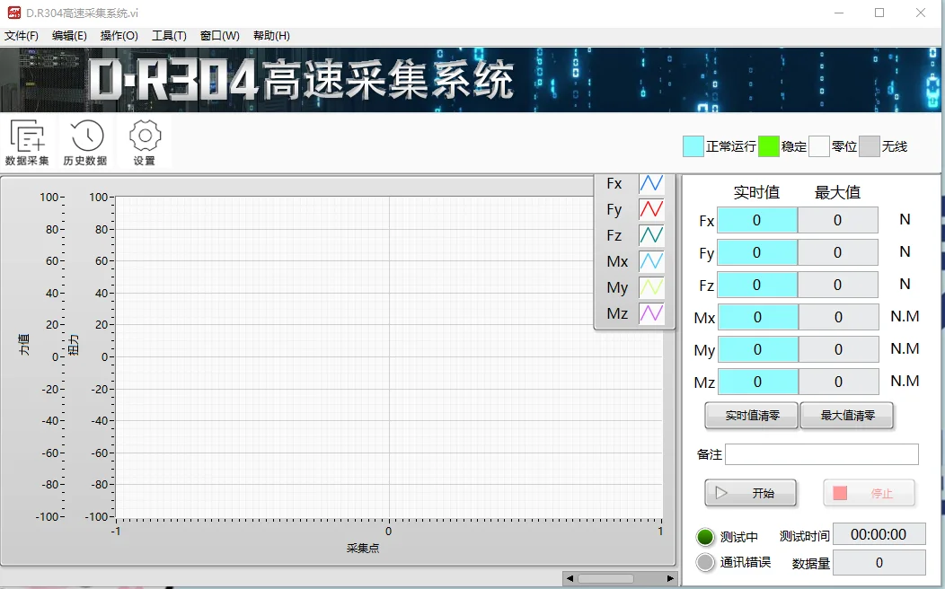This screenshot has height=589, width=945.
Task: Click the app icon in title bar
Action: point(13,13)
